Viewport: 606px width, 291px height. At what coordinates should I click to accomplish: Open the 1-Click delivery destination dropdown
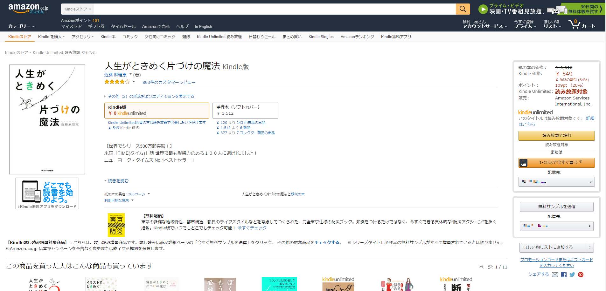[556, 182]
